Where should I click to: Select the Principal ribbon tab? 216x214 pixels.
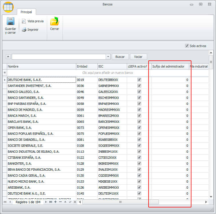pos(26,12)
